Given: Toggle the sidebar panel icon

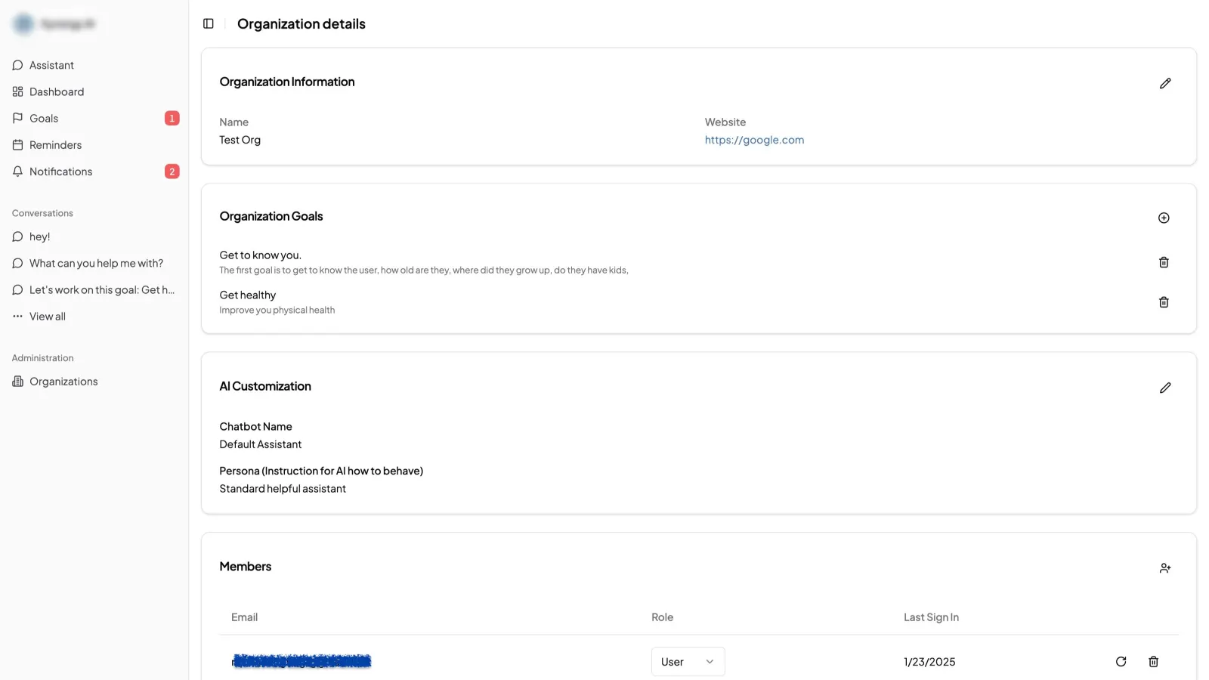Looking at the screenshot, I should point(209,23).
